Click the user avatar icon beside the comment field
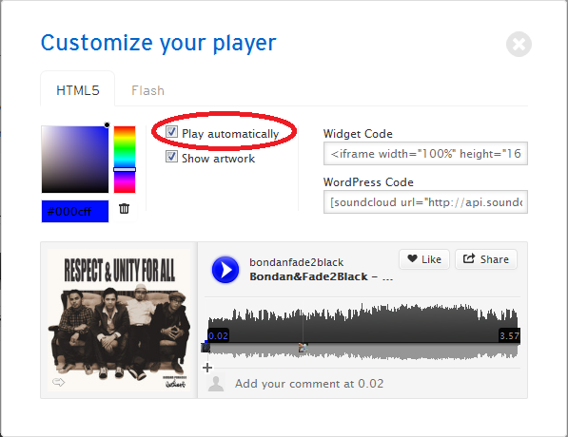This screenshot has width=568, height=437. [x=216, y=384]
